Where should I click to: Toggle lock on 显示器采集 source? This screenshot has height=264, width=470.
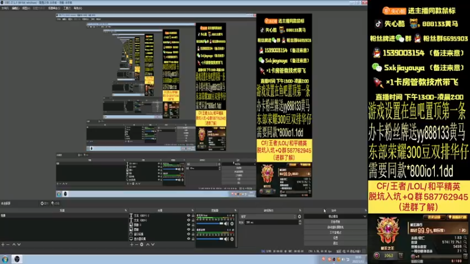click(193, 239)
